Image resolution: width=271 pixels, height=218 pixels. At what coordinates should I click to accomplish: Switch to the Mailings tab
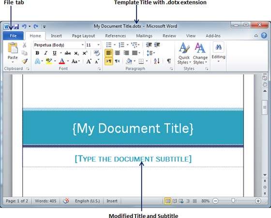[x=144, y=36]
